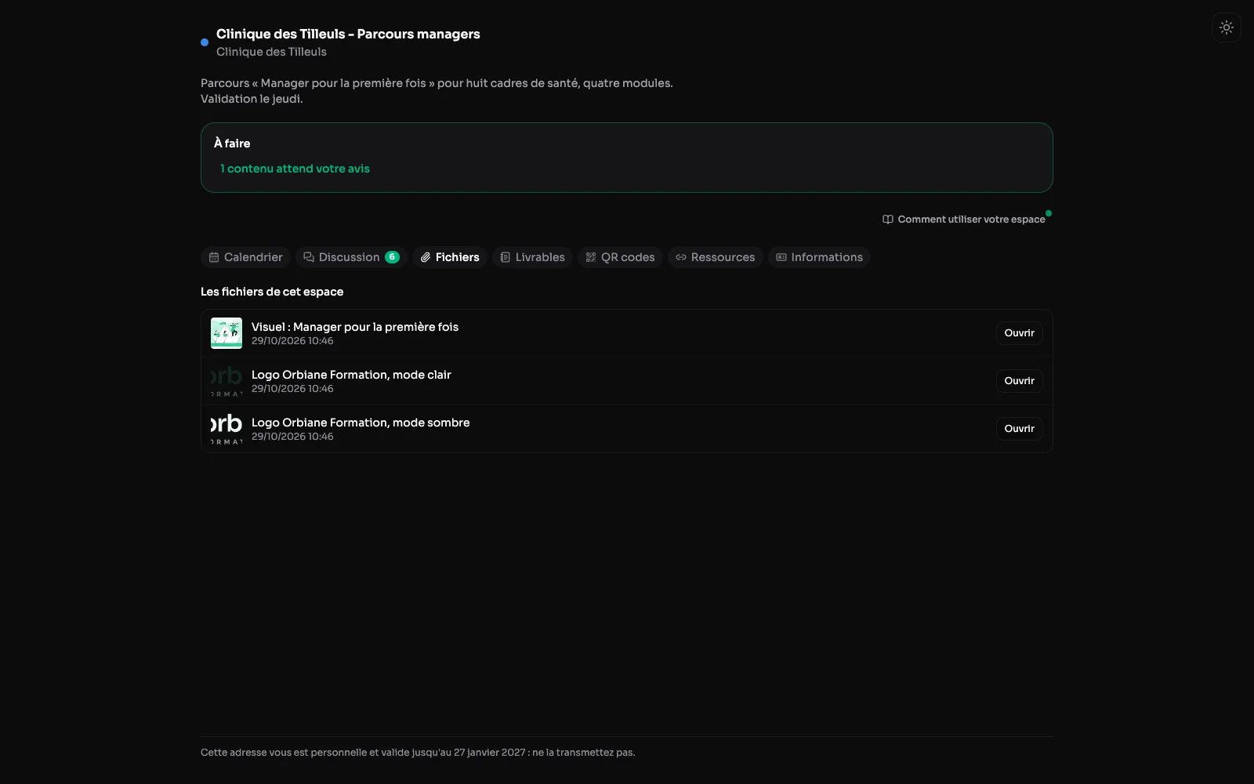This screenshot has height=784, width=1254.
Task: Click the Discussion badge showing 6
Action: (392, 257)
